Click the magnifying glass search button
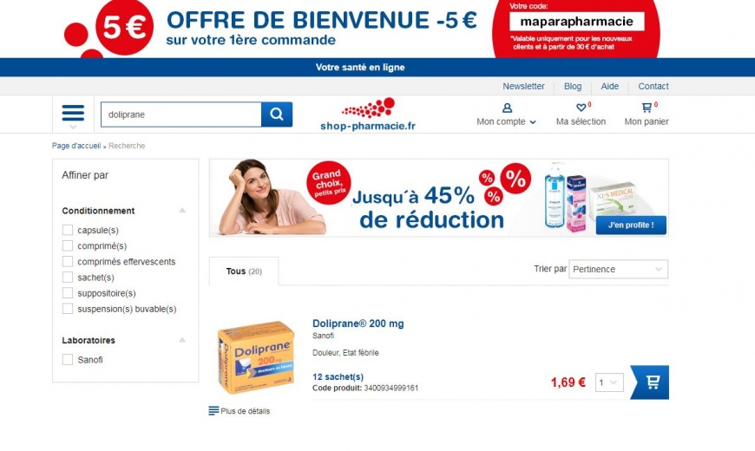The height and width of the screenshot is (451, 755). click(x=277, y=114)
